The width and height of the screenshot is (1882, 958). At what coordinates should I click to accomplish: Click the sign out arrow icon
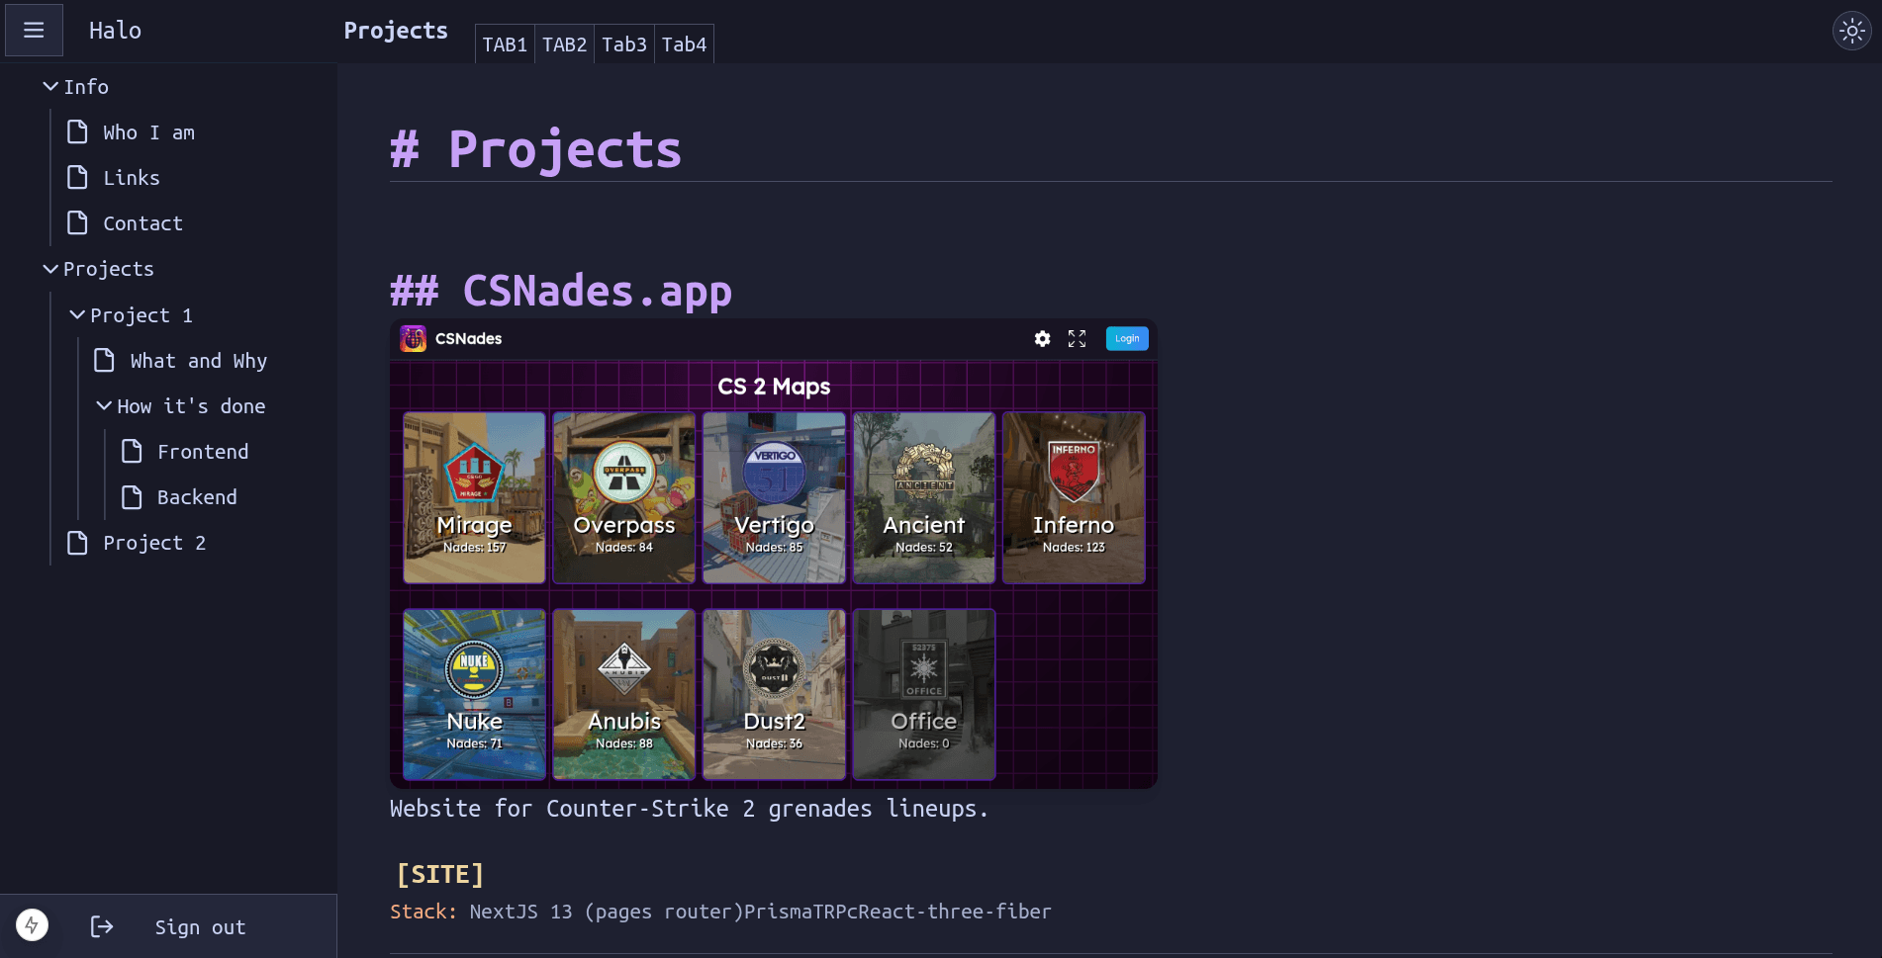(102, 926)
